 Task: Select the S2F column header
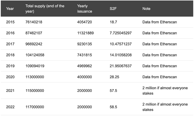point(113,9)
